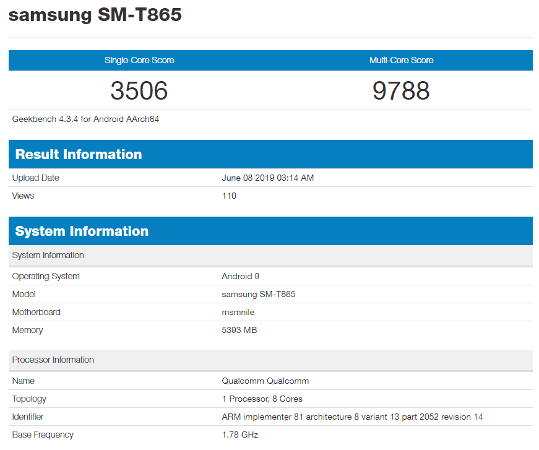Screen dimensions: 539x450
Task: Select the upload date June 08 2019 value
Action: coord(267,178)
